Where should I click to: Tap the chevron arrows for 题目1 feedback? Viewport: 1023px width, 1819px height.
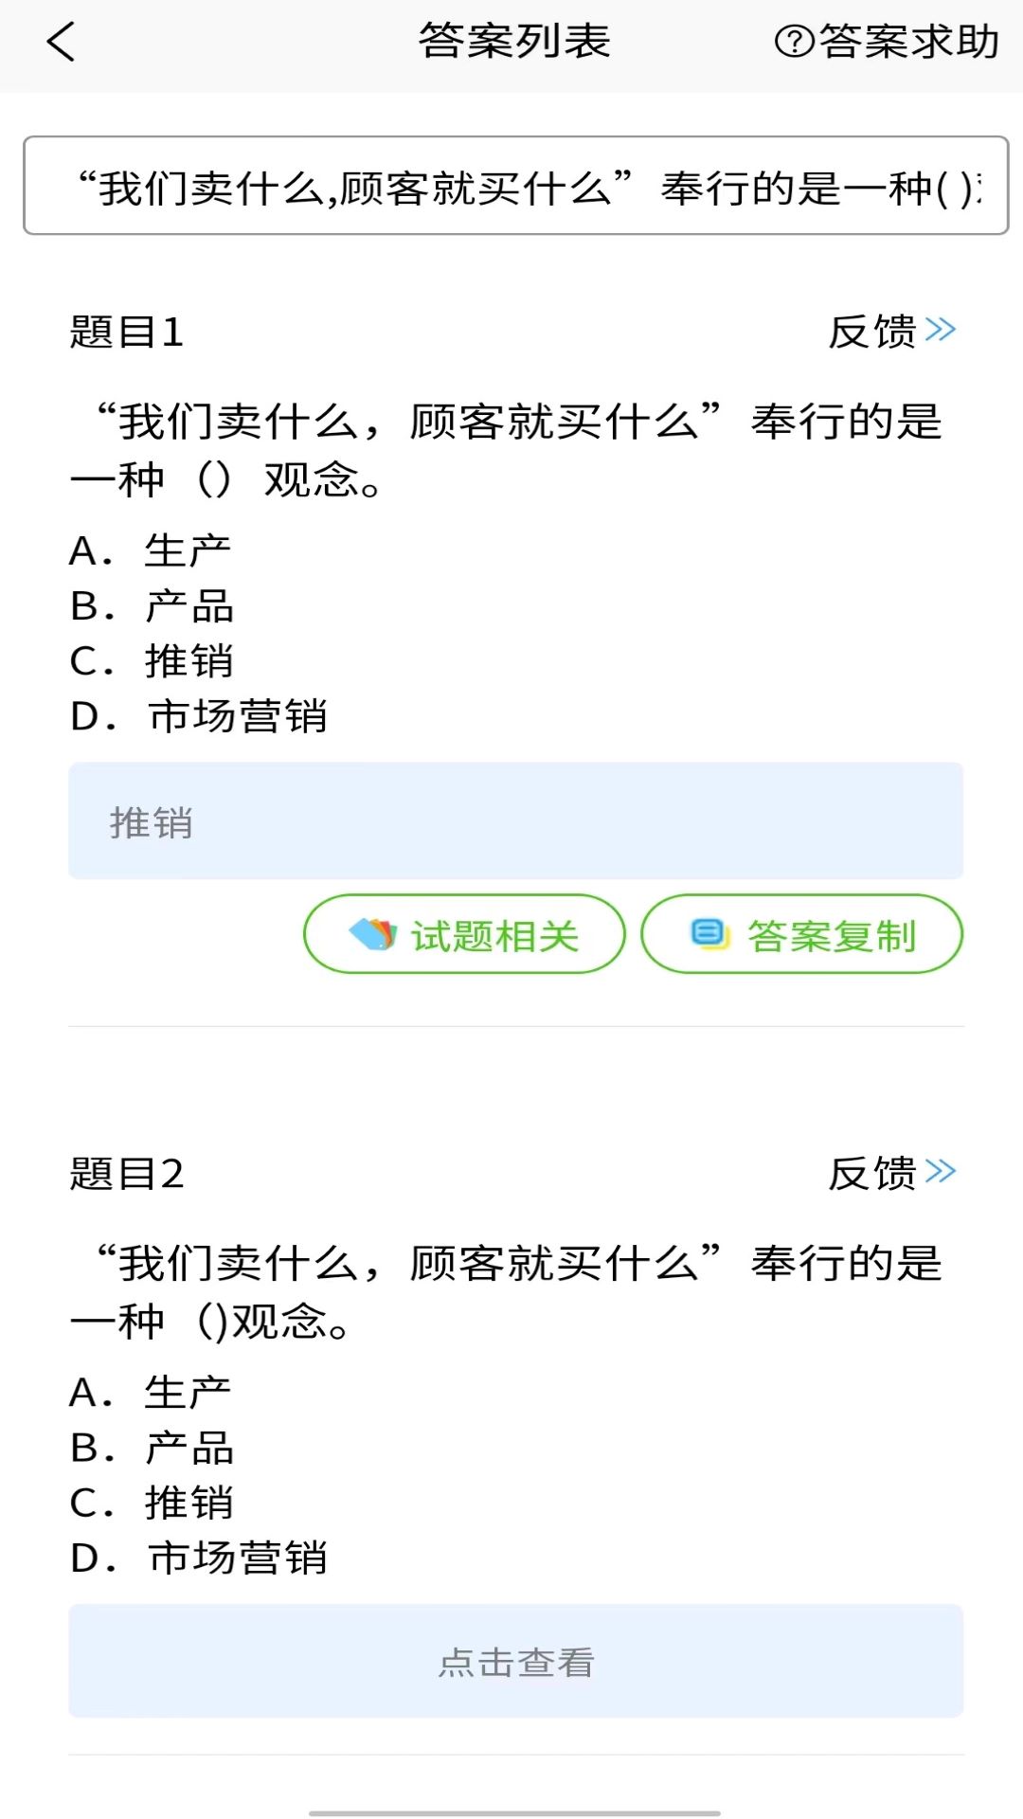coord(941,330)
